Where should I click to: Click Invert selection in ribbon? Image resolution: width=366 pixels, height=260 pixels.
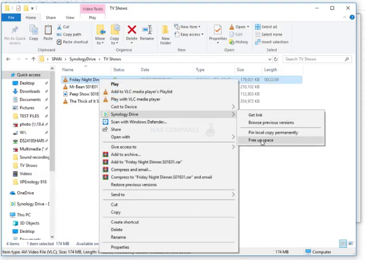pos(272,42)
